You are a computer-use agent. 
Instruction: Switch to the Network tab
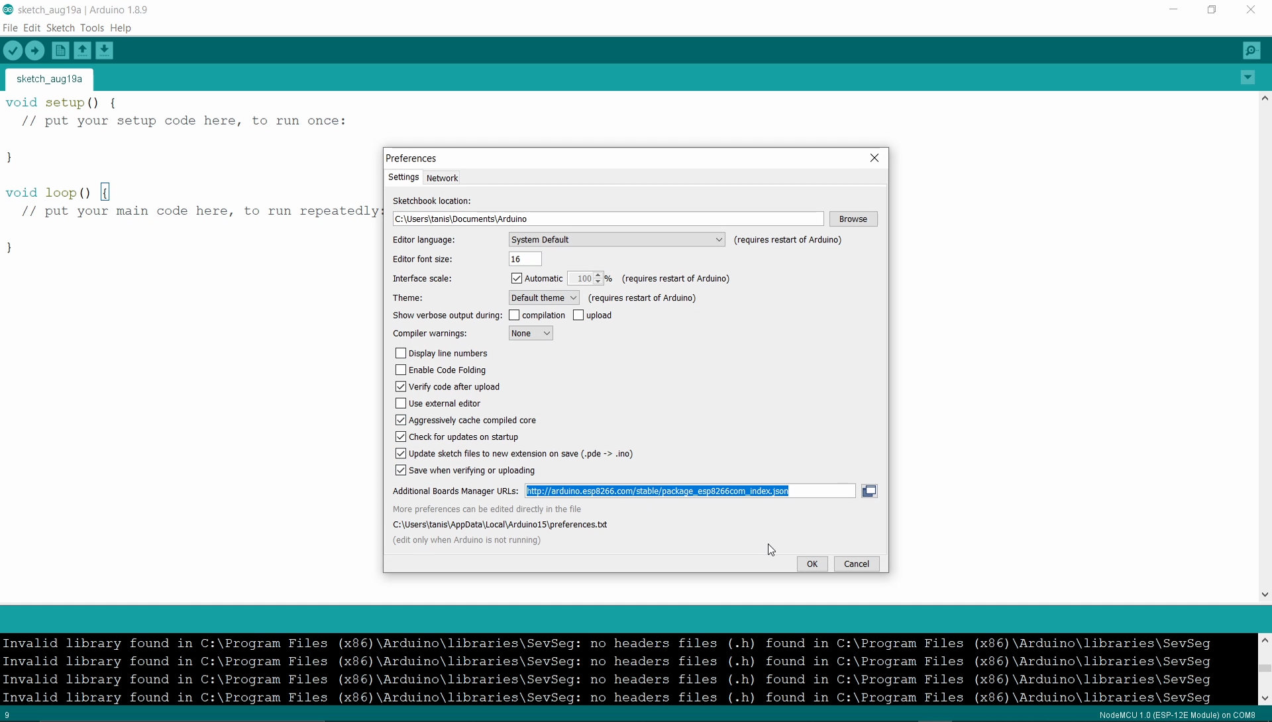click(x=442, y=178)
